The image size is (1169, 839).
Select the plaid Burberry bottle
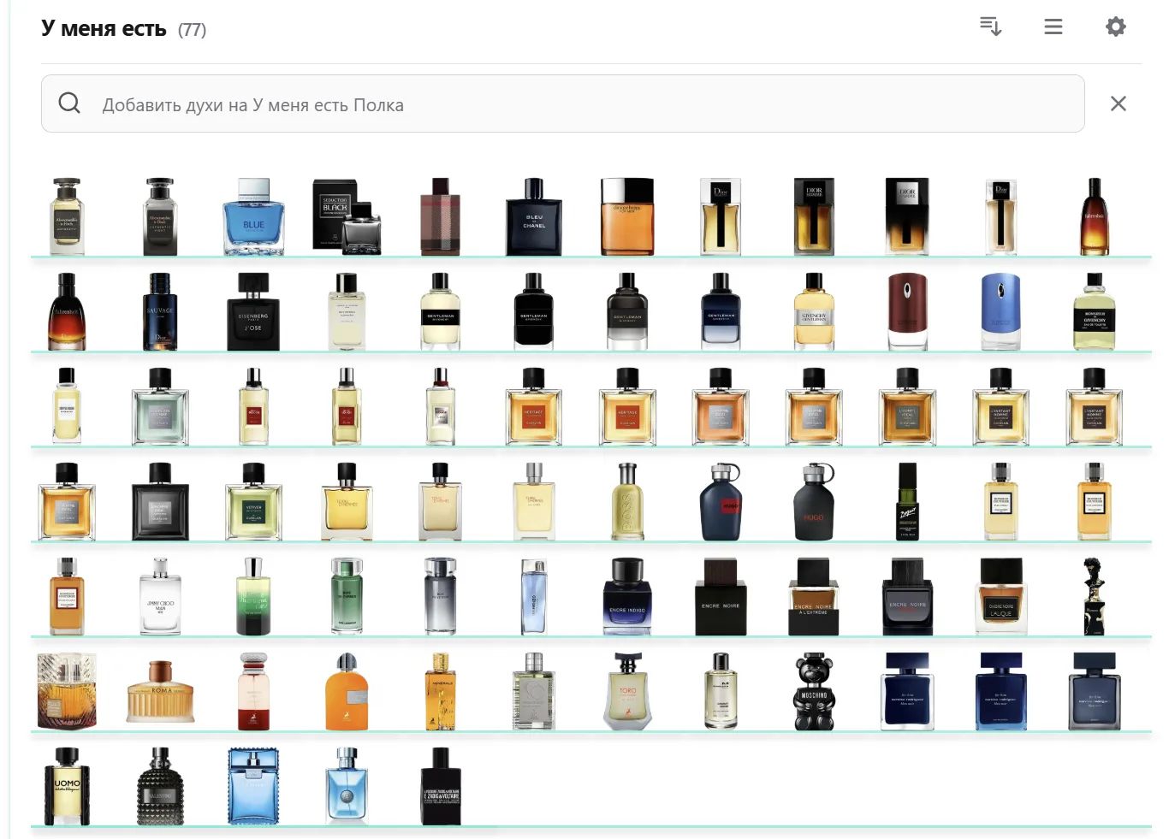[x=440, y=216]
